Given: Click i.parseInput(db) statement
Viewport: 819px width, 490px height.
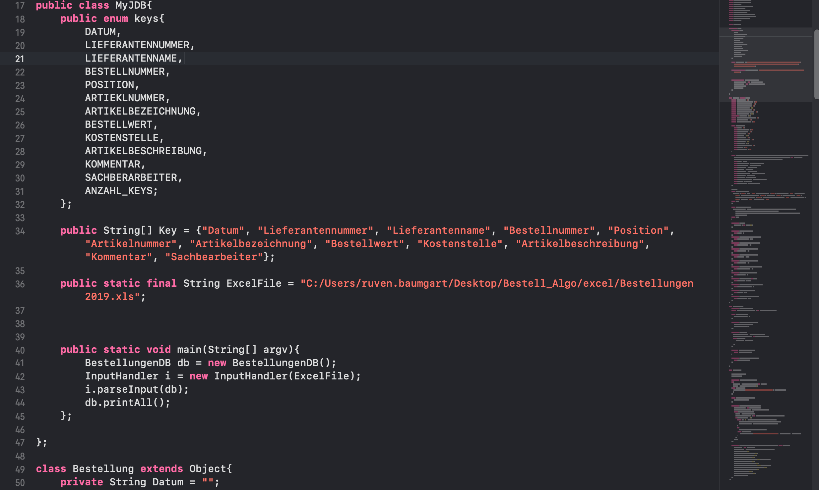Looking at the screenshot, I should [x=137, y=389].
